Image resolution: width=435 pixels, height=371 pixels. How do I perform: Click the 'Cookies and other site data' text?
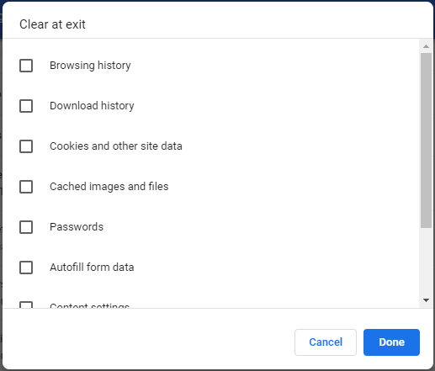tap(116, 146)
